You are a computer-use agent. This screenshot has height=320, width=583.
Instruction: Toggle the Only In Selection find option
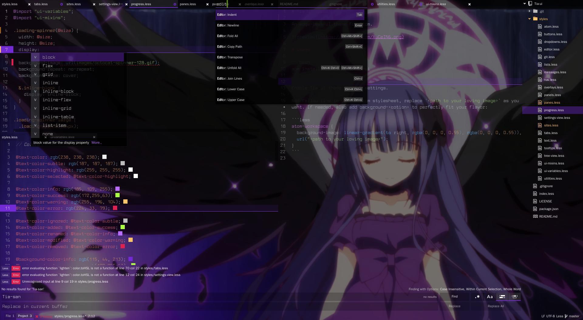(502, 297)
